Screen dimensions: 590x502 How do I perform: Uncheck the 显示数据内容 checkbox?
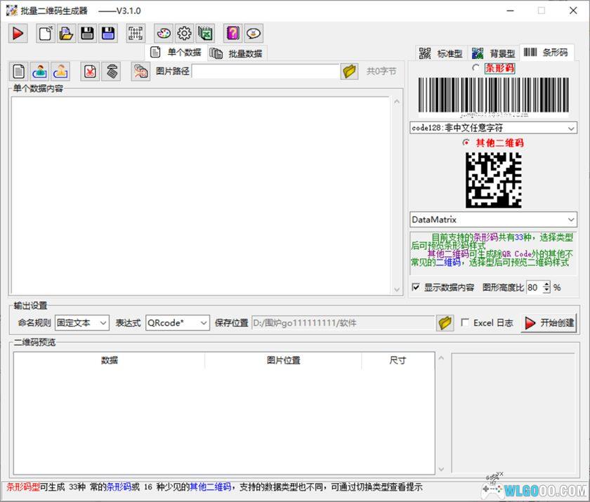[417, 287]
